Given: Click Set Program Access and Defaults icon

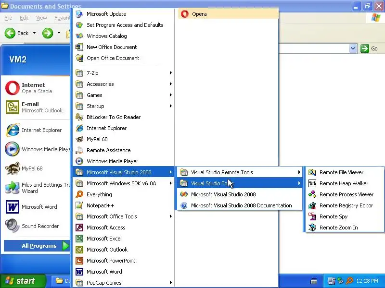Looking at the screenshot, I should point(79,25).
